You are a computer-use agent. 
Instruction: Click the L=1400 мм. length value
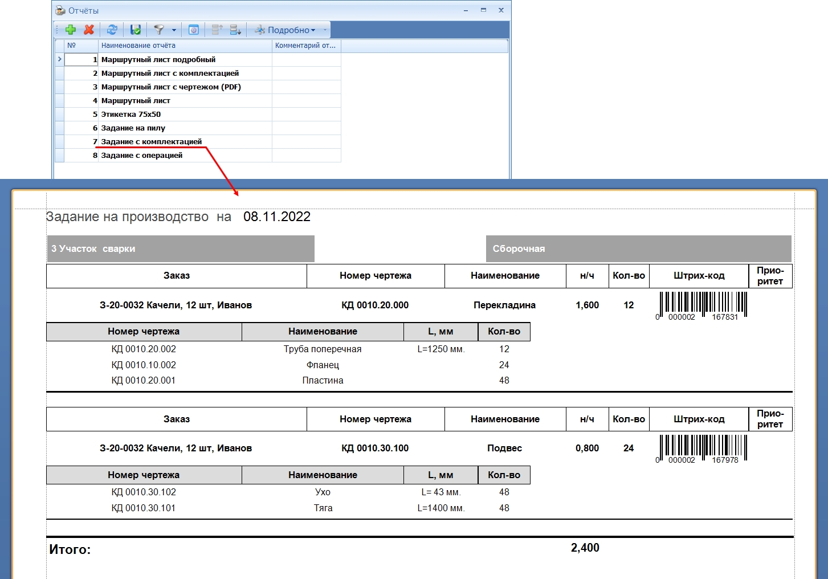pyautogui.click(x=441, y=508)
